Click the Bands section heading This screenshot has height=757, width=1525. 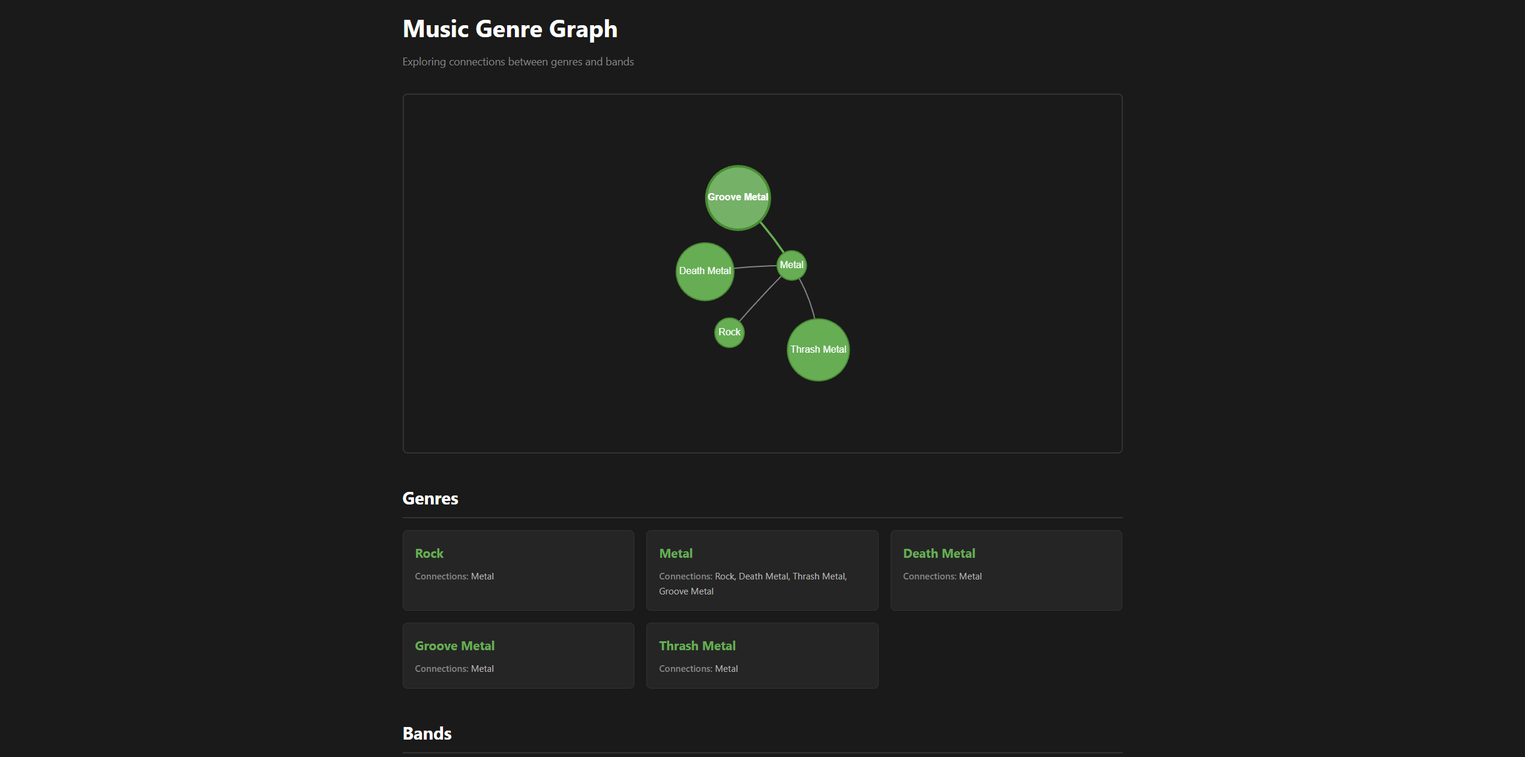[427, 733]
